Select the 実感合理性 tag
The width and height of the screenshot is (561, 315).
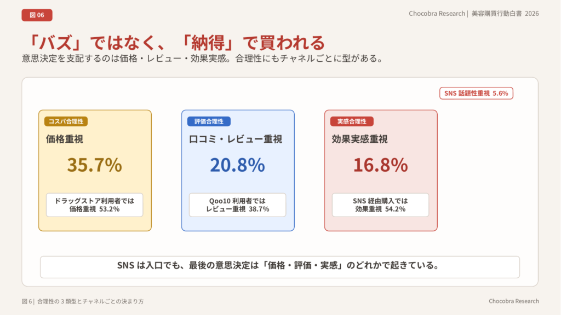click(352, 121)
